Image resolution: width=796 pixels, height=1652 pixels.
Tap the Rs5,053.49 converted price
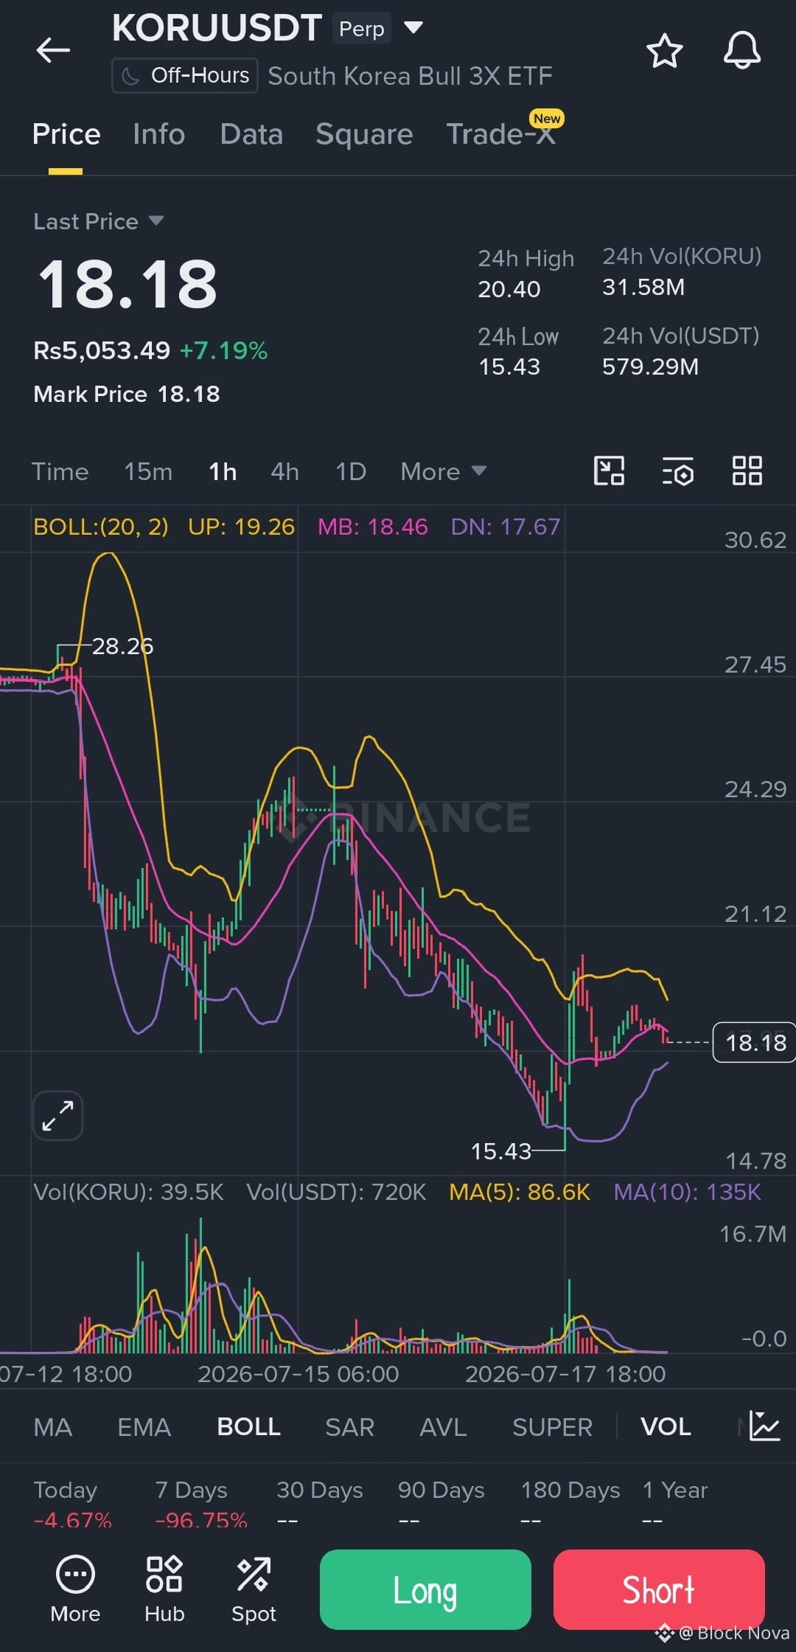tap(102, 350)
